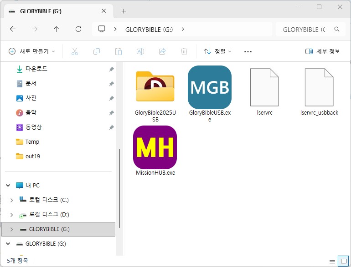The height and width of the screenshot is (267, 351).
Task: Open the See more (...) toolbar menu
Action: (248, 51)
